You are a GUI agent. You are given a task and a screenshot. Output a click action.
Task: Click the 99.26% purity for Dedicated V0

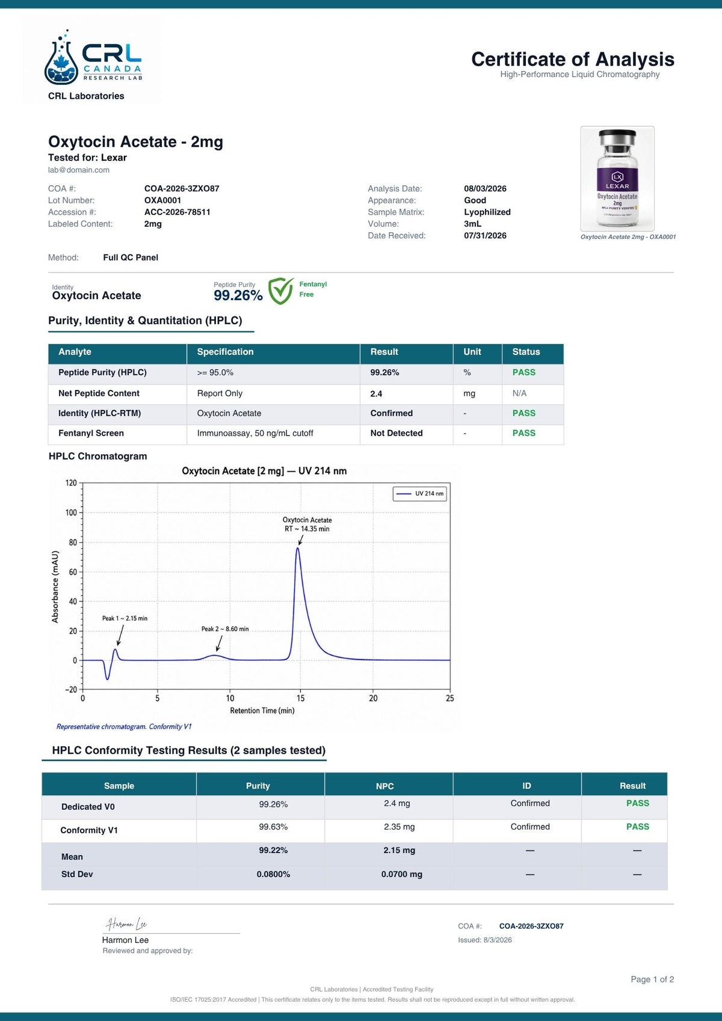(x=273, y=804)
